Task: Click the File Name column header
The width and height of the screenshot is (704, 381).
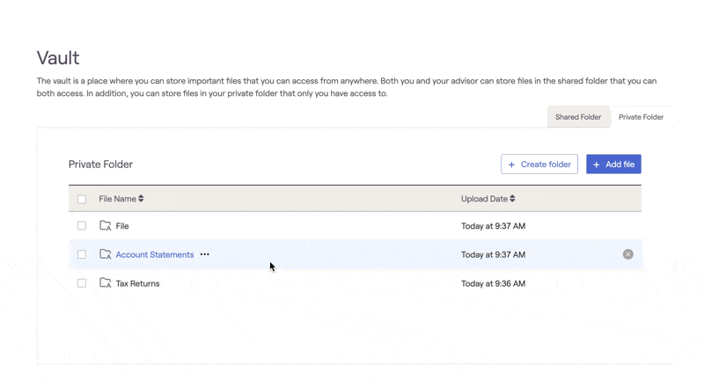Action: click(117, 199)
